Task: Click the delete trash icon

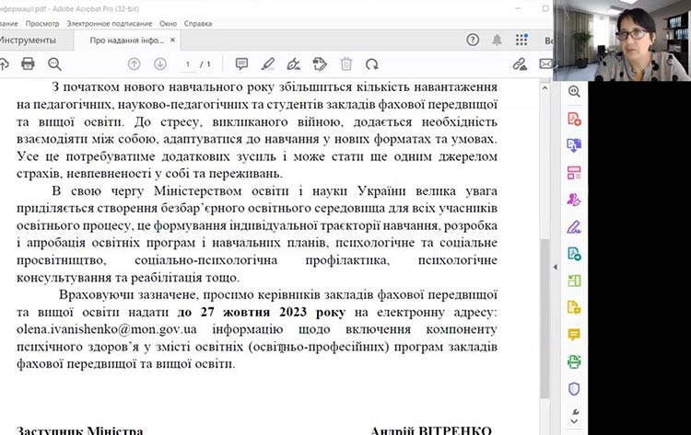Action: coord(346,63)
